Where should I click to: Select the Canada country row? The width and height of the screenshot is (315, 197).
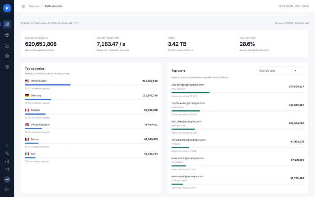(x=91, y=113)
